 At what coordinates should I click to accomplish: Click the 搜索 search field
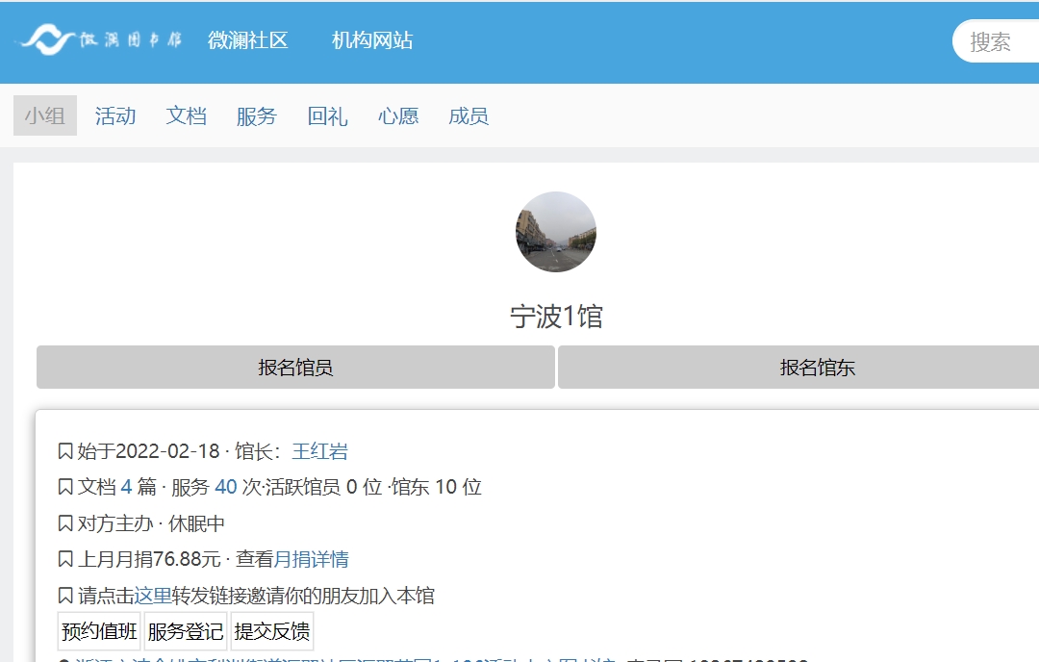pos(997,41)
